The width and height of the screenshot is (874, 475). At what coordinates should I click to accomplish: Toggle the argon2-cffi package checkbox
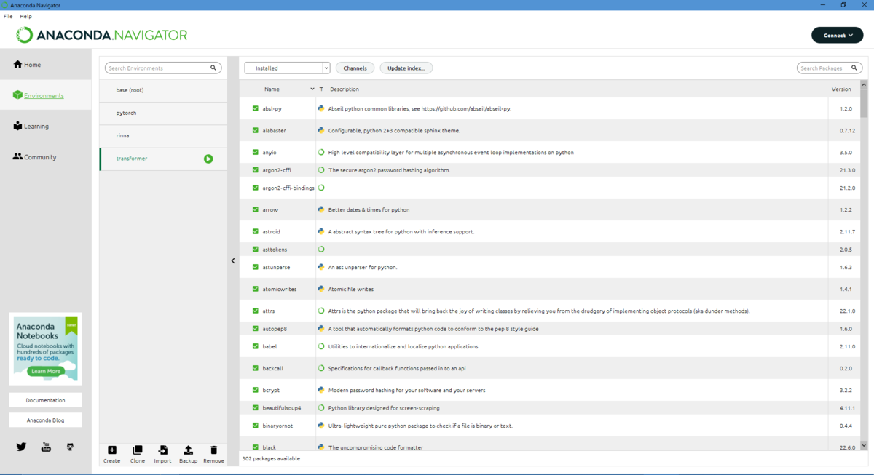255,169
